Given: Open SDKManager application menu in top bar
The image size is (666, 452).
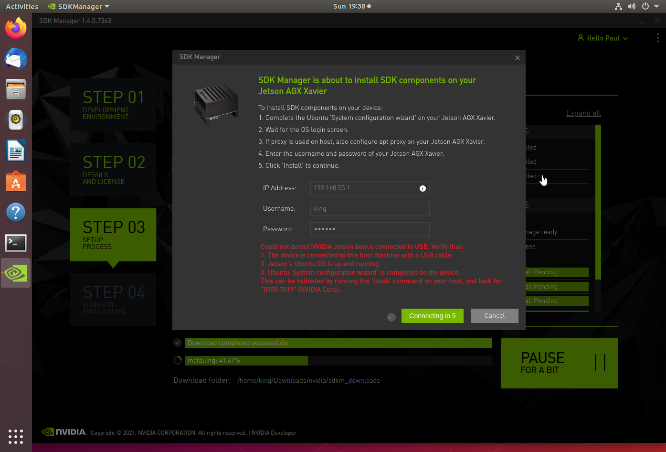Looking at the screenshot, I should [79, 6].
